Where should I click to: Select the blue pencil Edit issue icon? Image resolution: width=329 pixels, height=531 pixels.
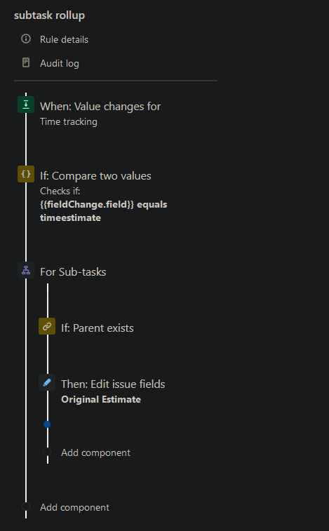47,382
